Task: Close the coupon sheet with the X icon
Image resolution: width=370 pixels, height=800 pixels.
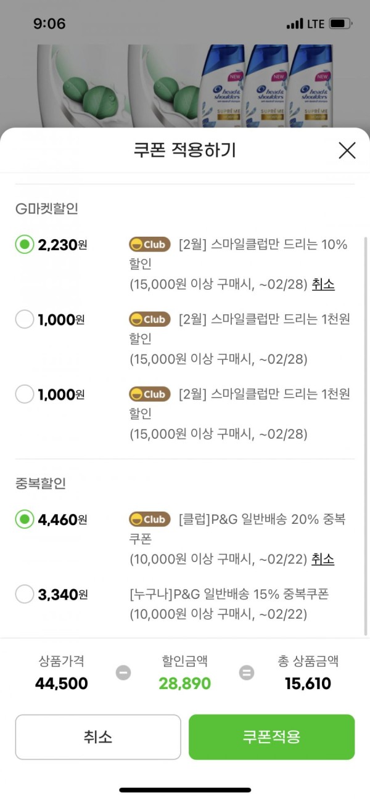Action: (347, 150)
